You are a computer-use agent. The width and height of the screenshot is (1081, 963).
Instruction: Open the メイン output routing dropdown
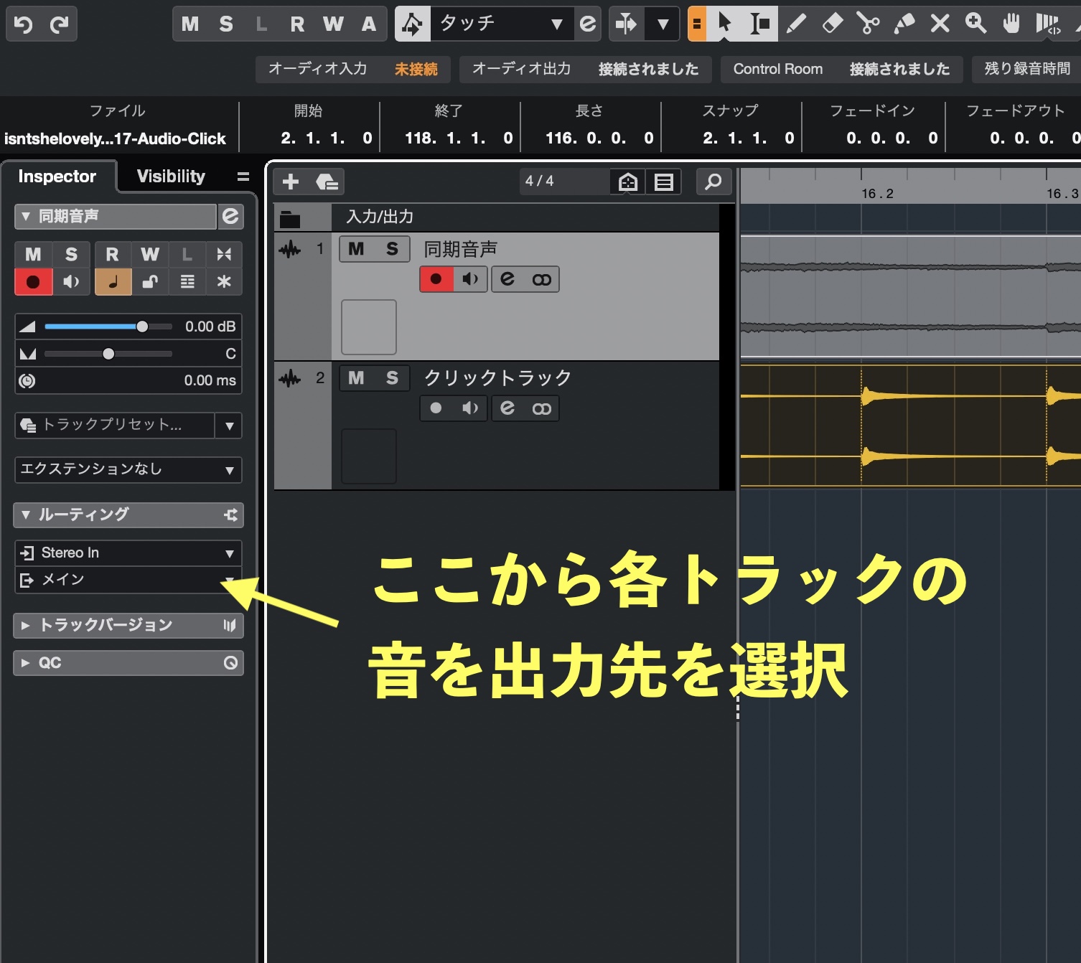coord(128,580)
